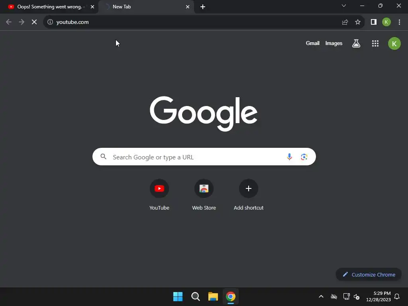The image size is (408, 306).
Task: Open Gmail link
Action: pyautogui.click(x=312, y=43)
